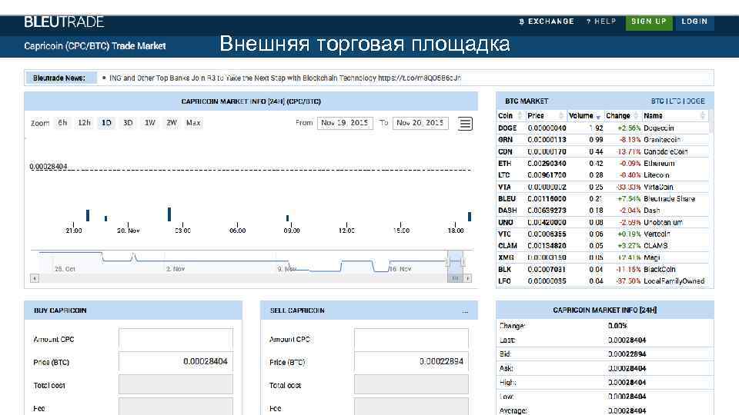Screen dimensions: 739x415
Task: Open the chart hamburger menu icon
Action: [465, 124]
